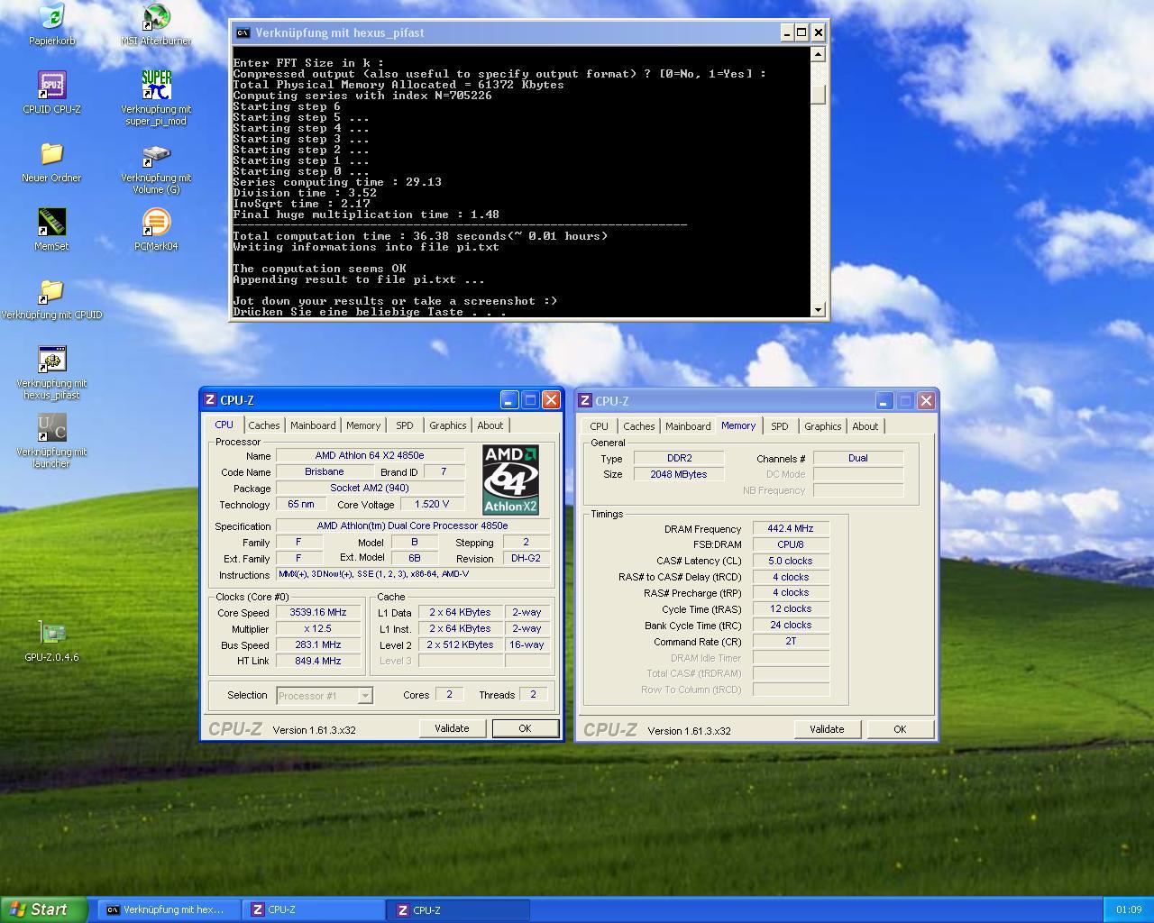Activate the first CPU-Z taskbar button
The height and width of the screenshot is (923, 1154).
313,910
